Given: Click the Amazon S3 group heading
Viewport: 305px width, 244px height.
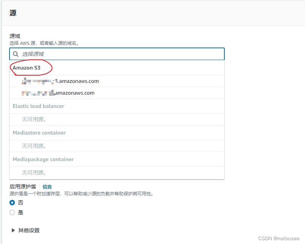Looking at the screenshot, I should coord(27,68).
